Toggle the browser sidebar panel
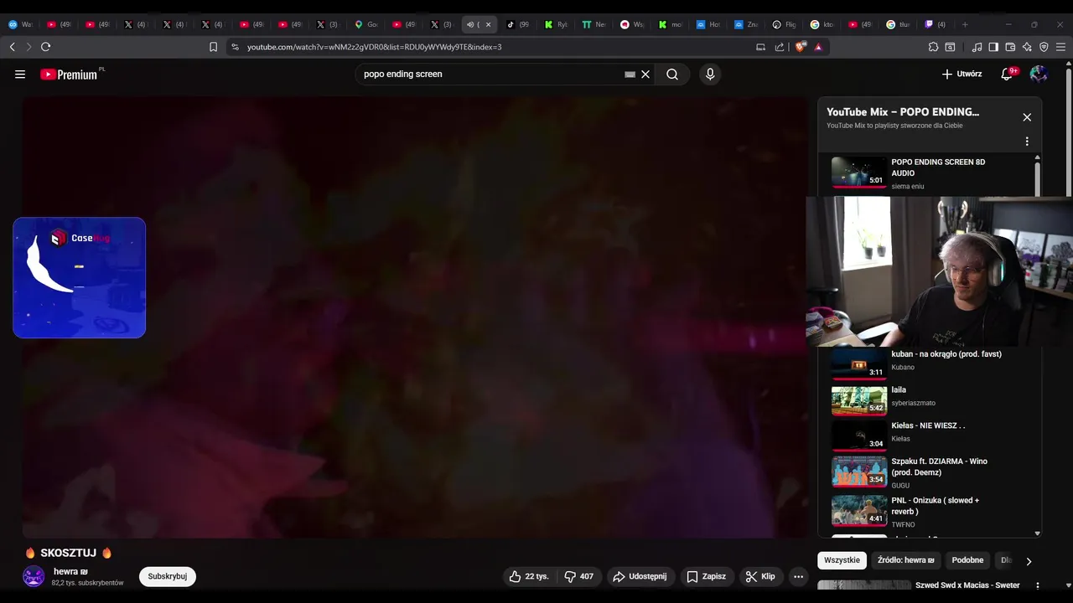The width and height of the screenshot is (1073, 603). pyautogui.click(x=993, y=47)
